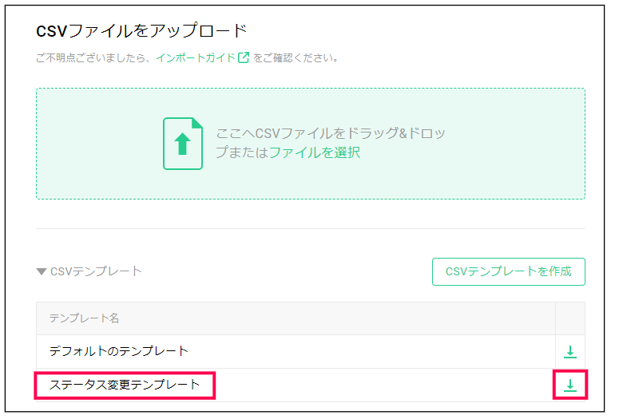Click the CSVファイルをアップロード heading

pyautogui.click(x=141, y=30)
